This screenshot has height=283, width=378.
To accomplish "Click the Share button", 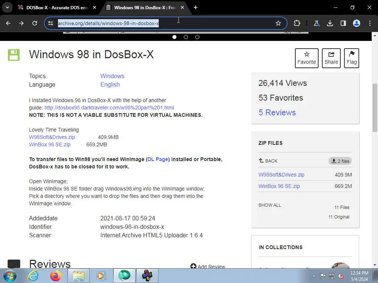I will pos(331,58).
